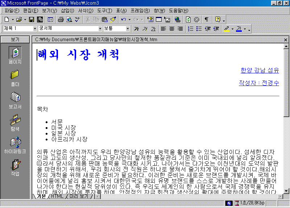290x208 pixels.
Task: Toggle italic 가 formatting button
Action: pos(145,29)
